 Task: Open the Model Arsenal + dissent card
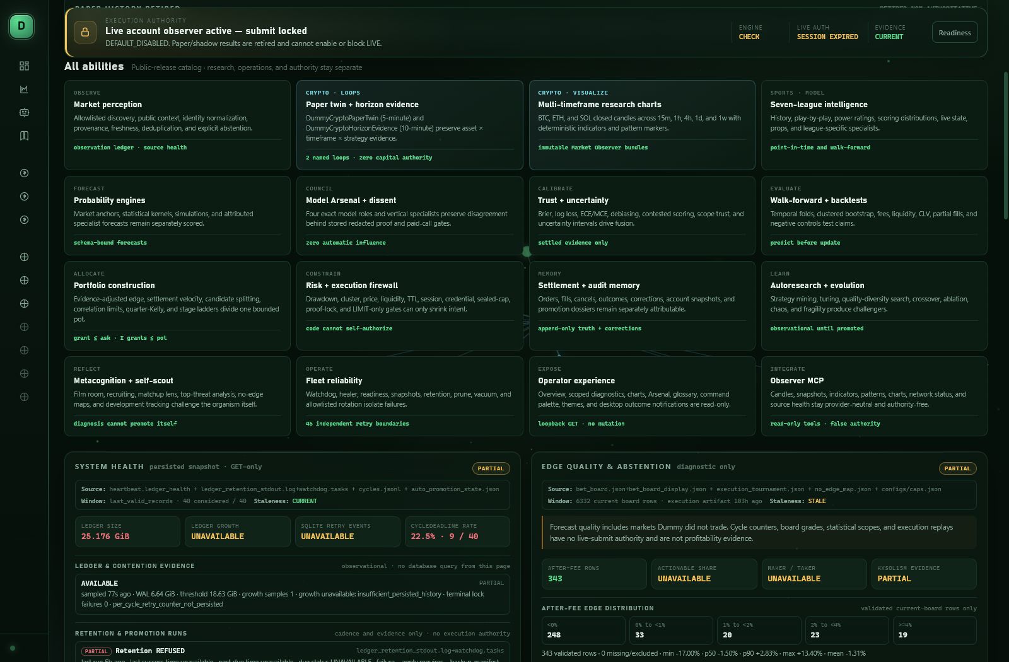(410, 216)
